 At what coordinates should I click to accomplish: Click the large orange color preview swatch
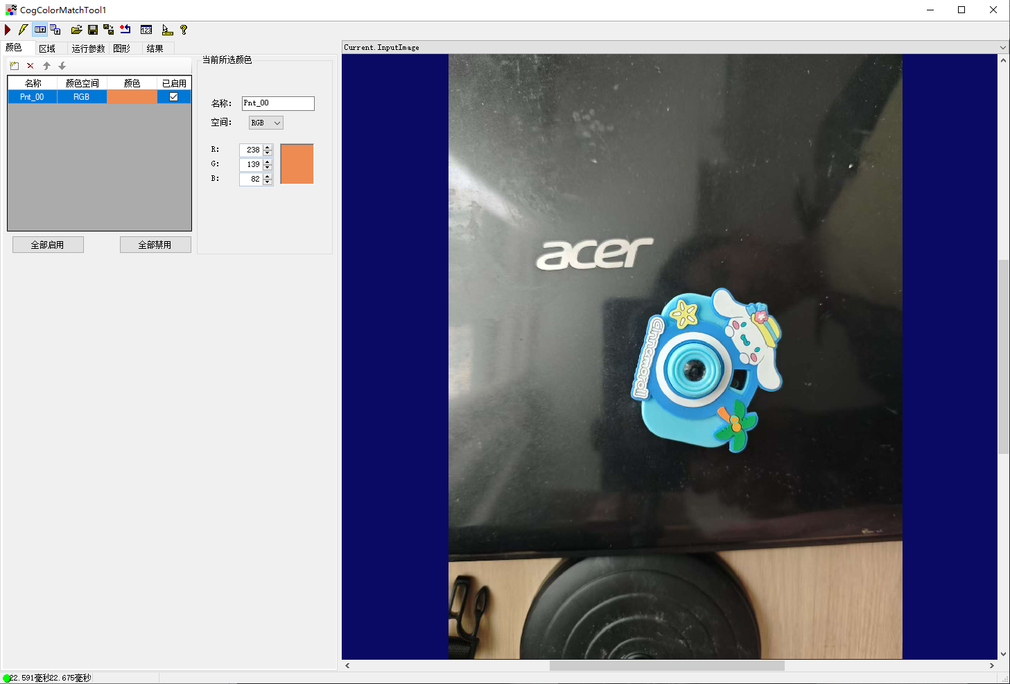[297, 164]
